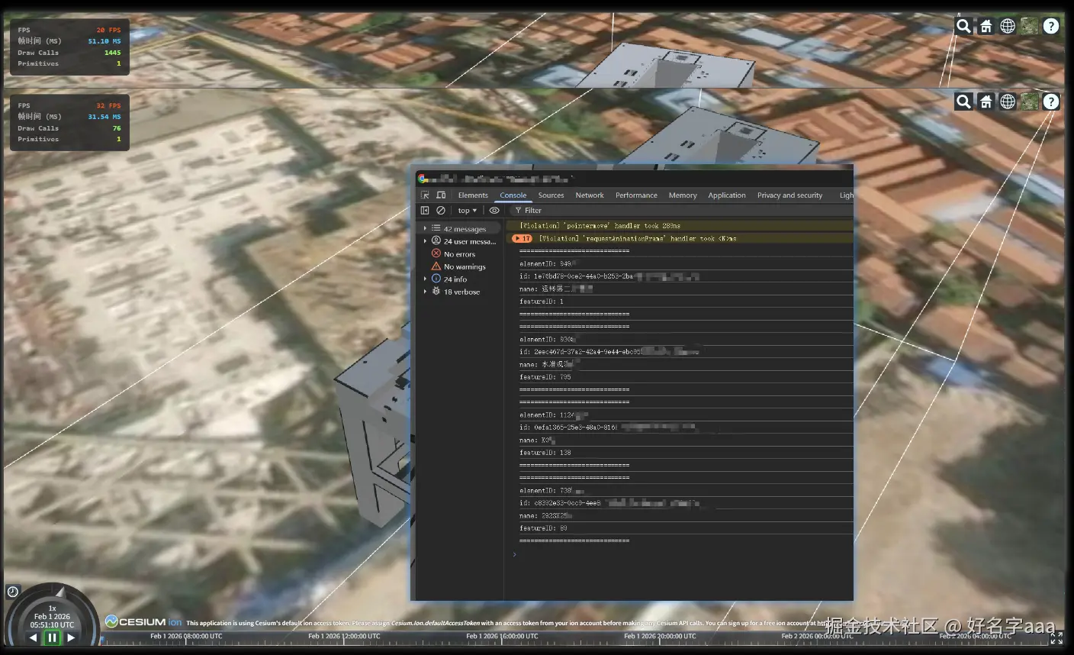Select the Console tab
Image resolution: width=1074 pixels, height=655 pixels.
pyautogui.click(x=513, y=195)
